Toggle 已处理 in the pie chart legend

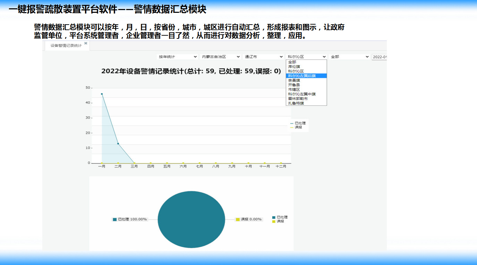pyautogui.click(x=280, y=217)
